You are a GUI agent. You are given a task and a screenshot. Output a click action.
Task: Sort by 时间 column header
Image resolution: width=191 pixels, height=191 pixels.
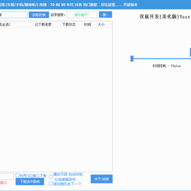click(90, 24)
